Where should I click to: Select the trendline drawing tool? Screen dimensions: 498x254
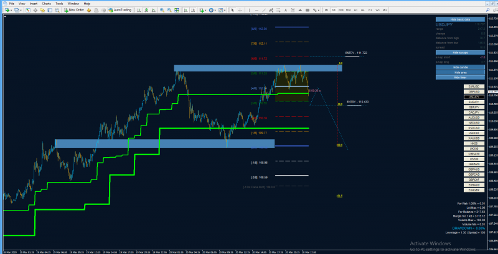coord(264,10)
